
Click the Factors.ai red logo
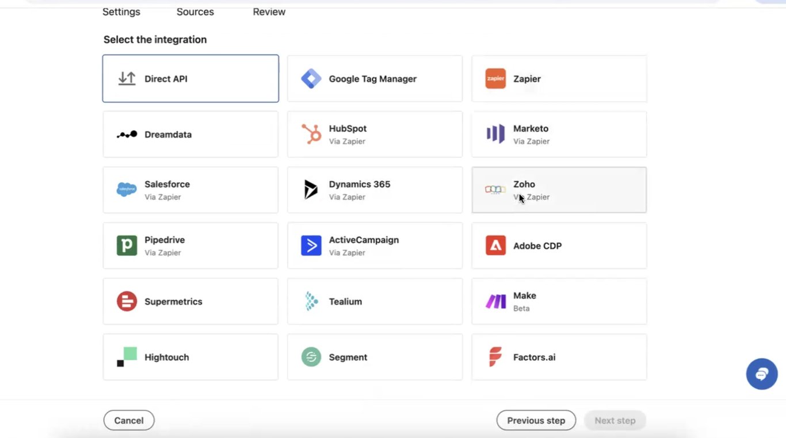coord(495,357)
